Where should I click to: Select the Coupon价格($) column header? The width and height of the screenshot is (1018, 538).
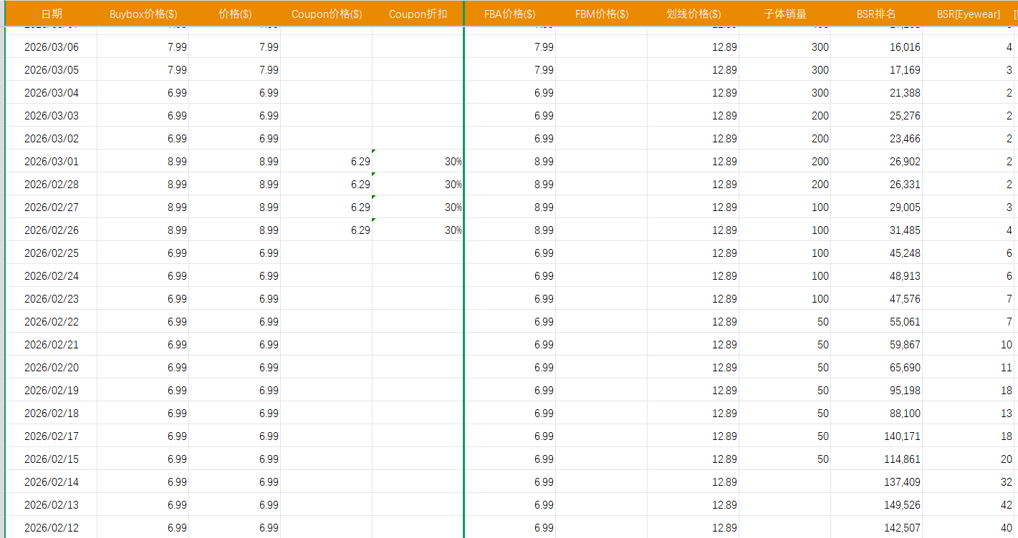coord(327,14)
